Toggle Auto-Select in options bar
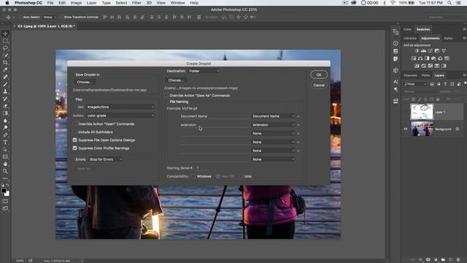467x263 pixels. pyautogui.click(x=20, y=18)
